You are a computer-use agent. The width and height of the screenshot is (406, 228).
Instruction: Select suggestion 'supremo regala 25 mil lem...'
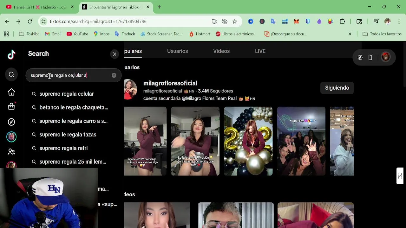coord(74,162)
